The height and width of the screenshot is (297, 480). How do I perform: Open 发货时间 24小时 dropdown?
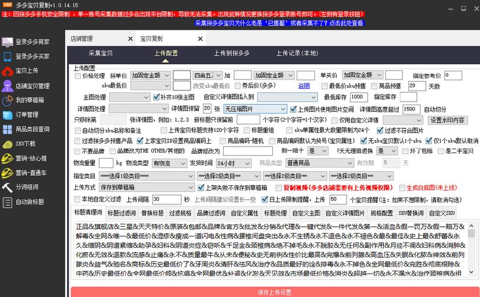coord(234,163)
